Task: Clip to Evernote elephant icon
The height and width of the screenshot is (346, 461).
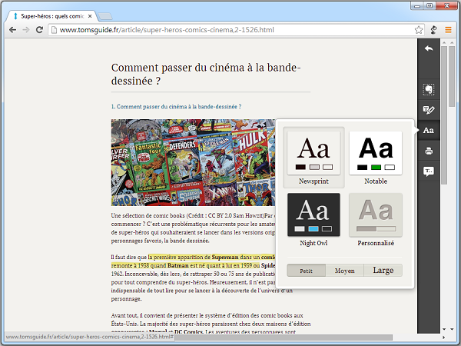Action: [x=429, y=89]
